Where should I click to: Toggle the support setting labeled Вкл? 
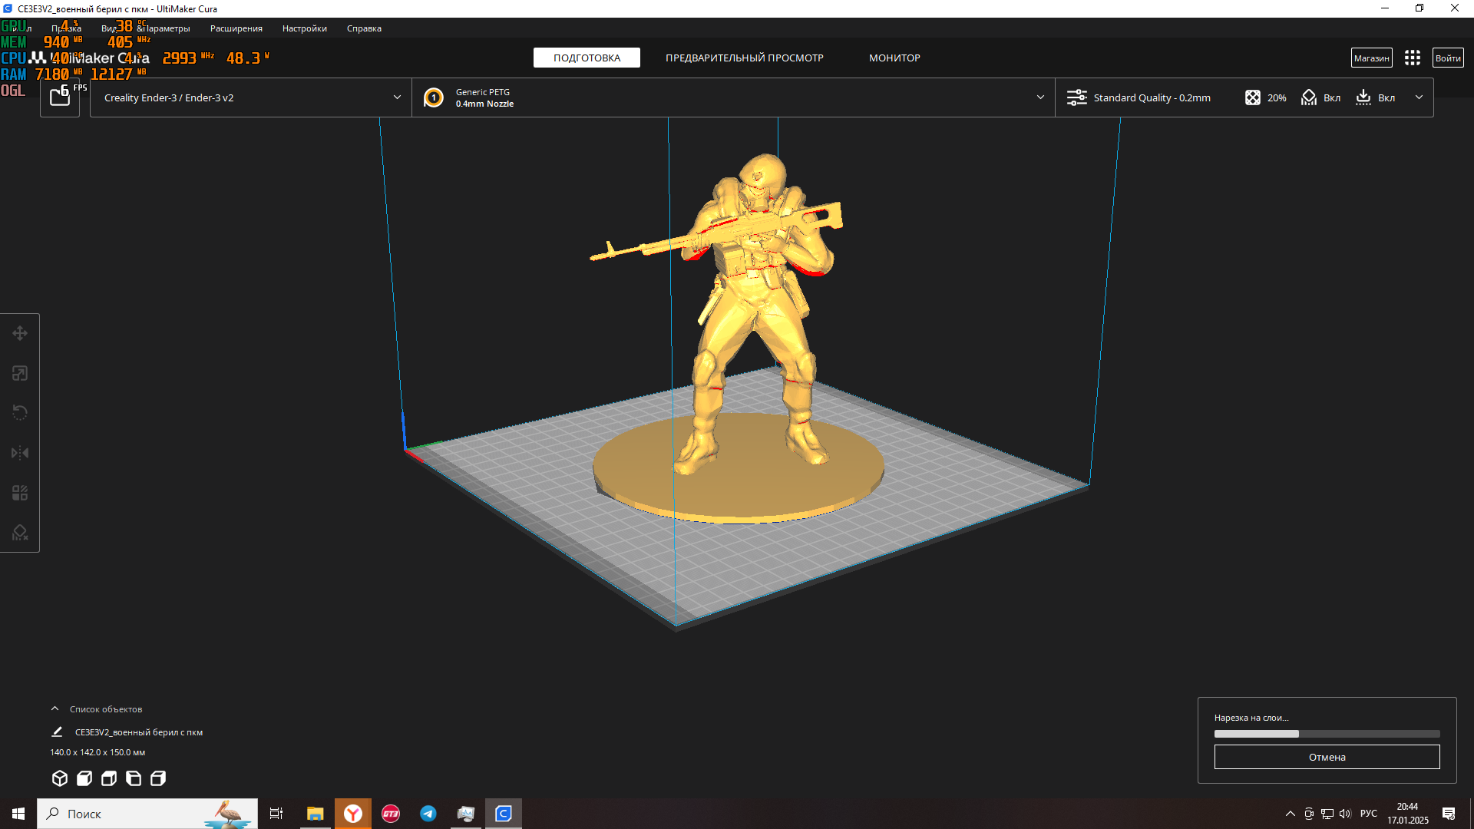tap(1320, 97)
